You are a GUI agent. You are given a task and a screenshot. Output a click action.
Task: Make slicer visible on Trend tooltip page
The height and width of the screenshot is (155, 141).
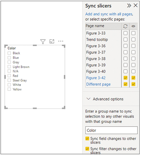(133, 40)
